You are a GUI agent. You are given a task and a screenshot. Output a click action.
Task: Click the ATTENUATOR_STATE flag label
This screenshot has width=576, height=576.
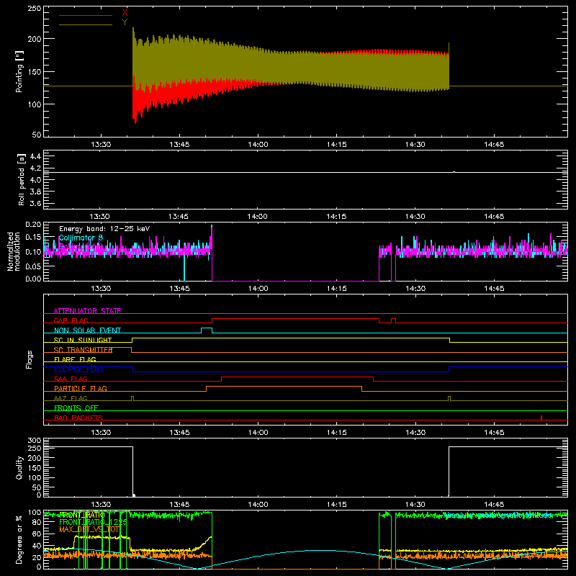[87, 311]
